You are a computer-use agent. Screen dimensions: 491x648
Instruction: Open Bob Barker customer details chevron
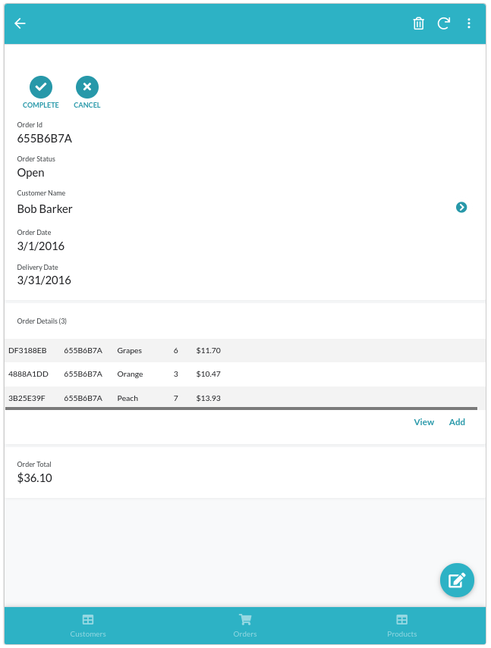461,207
